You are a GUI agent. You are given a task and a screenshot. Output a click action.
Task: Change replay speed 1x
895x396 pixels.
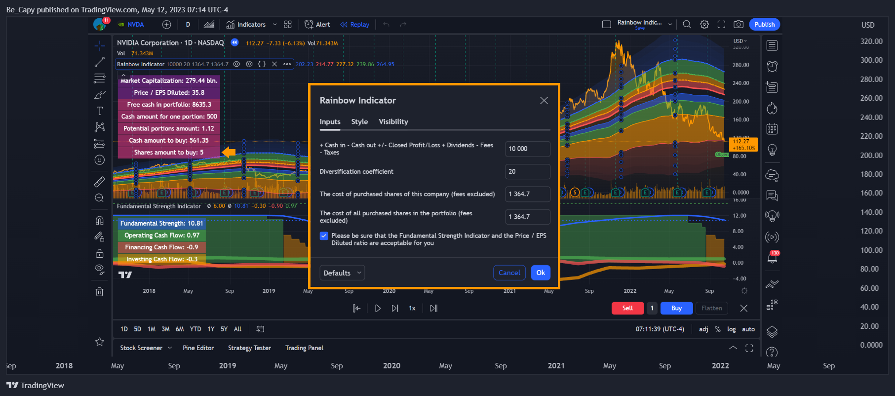point(412,308)
